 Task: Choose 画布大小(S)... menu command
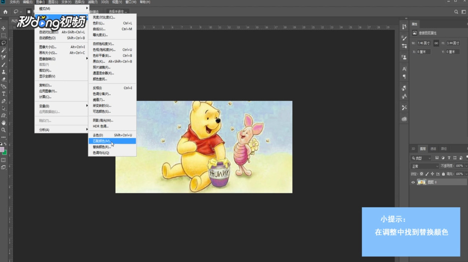pyautogui.click(x=61, y=53)
